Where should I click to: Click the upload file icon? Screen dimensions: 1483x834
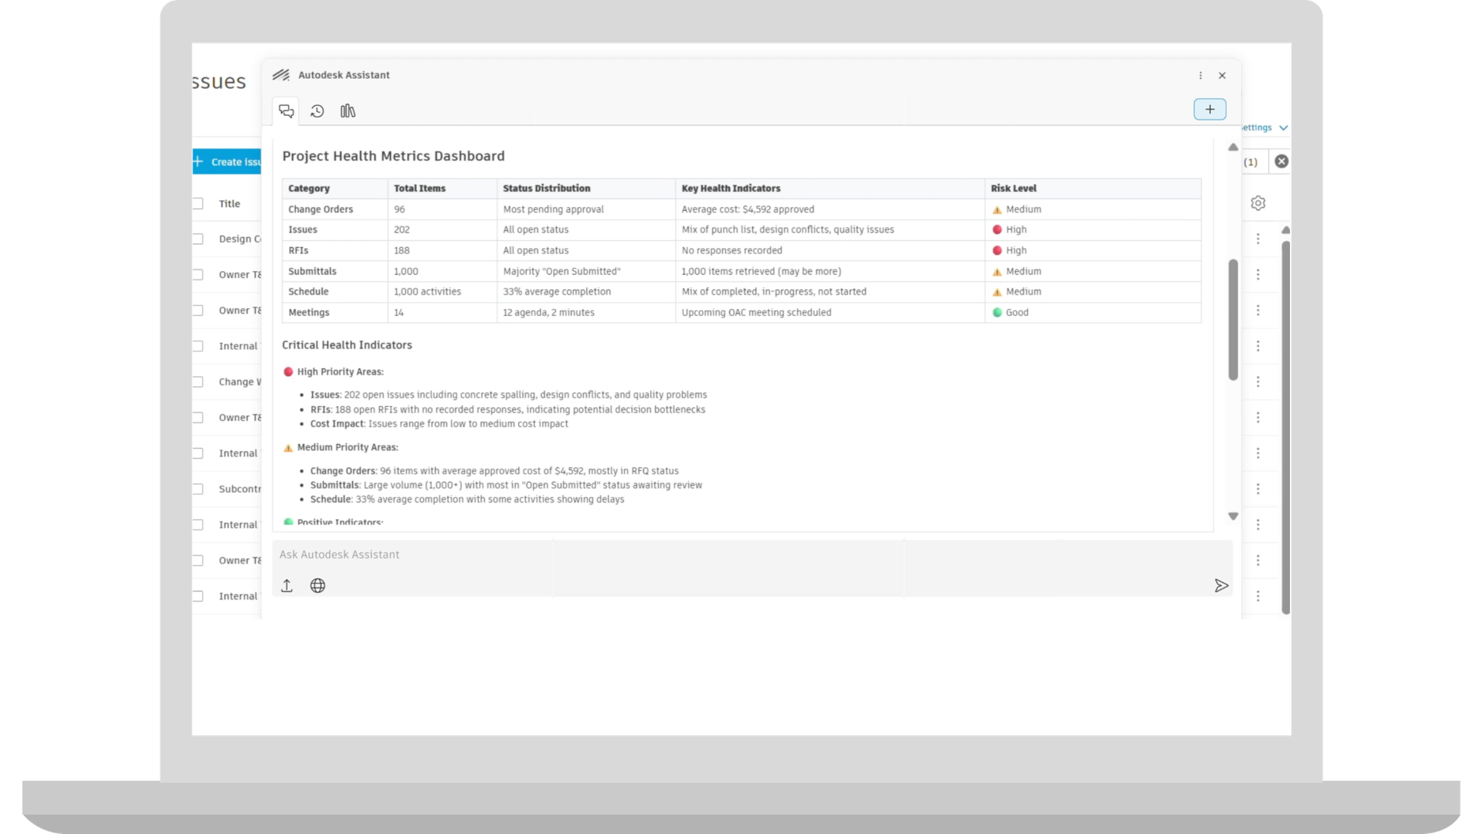(x=287, y=585)
